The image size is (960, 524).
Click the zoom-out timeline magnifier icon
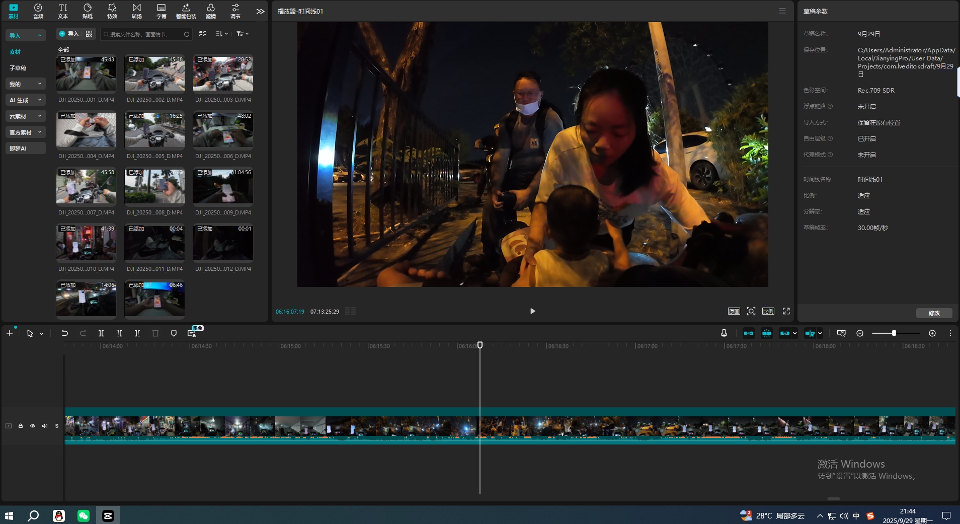(x=860, y=333)
